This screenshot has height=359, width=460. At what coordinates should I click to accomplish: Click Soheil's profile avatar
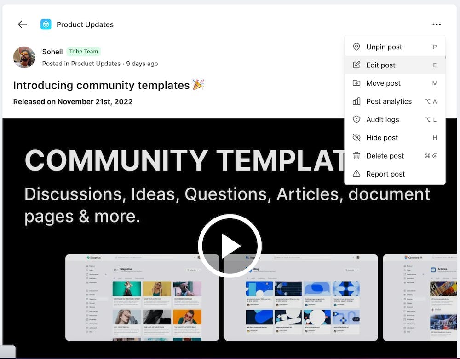(24, 57)
